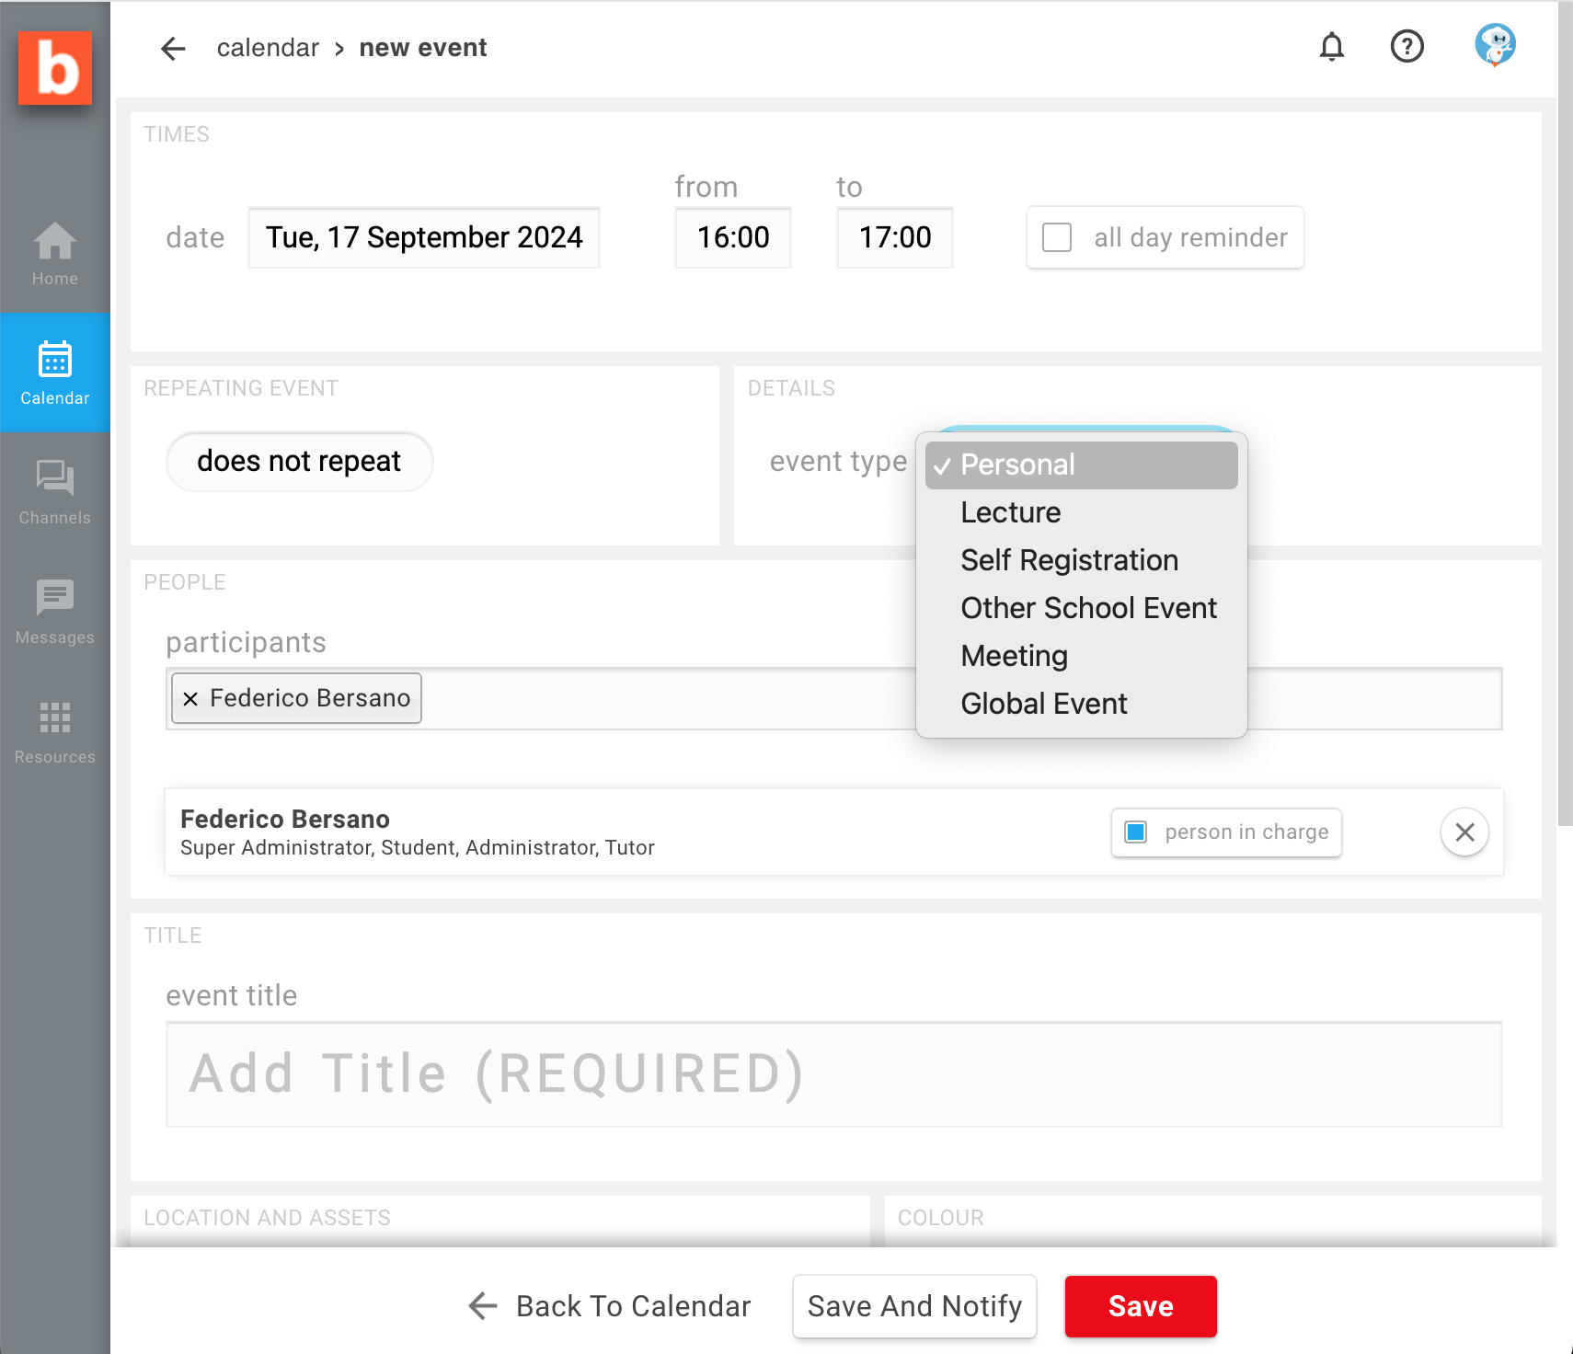Toggle the person in charge checkbox
Screen dimensions: 1573x1354
coord(1136,832)
